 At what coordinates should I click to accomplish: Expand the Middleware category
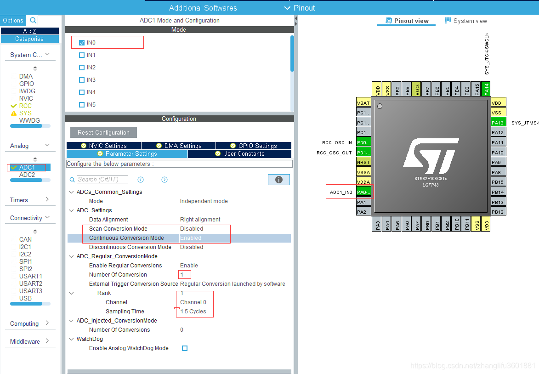point(47,340)
